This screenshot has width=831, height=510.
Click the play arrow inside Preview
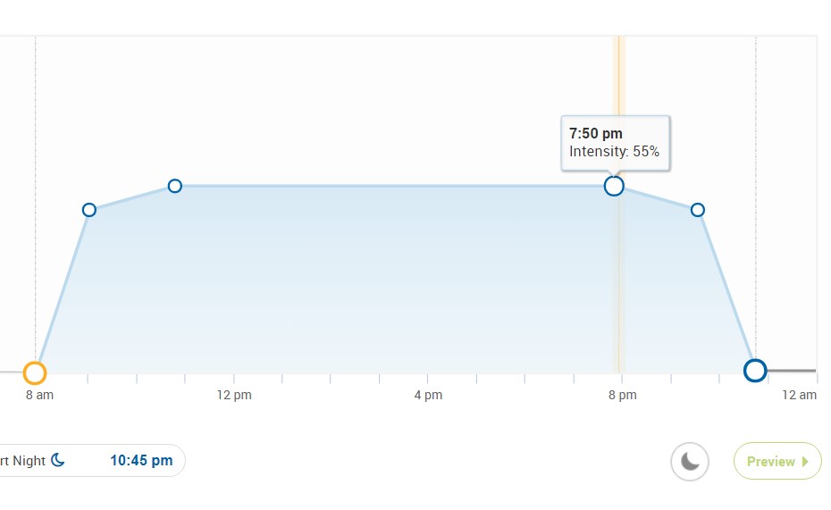[805, 462]
